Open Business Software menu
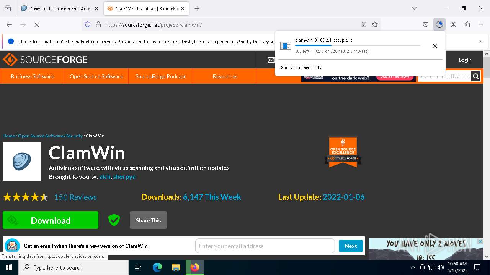 (x=32, y=76)
